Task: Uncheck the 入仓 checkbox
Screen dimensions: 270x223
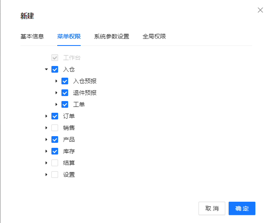Action: tap(55, 69)
